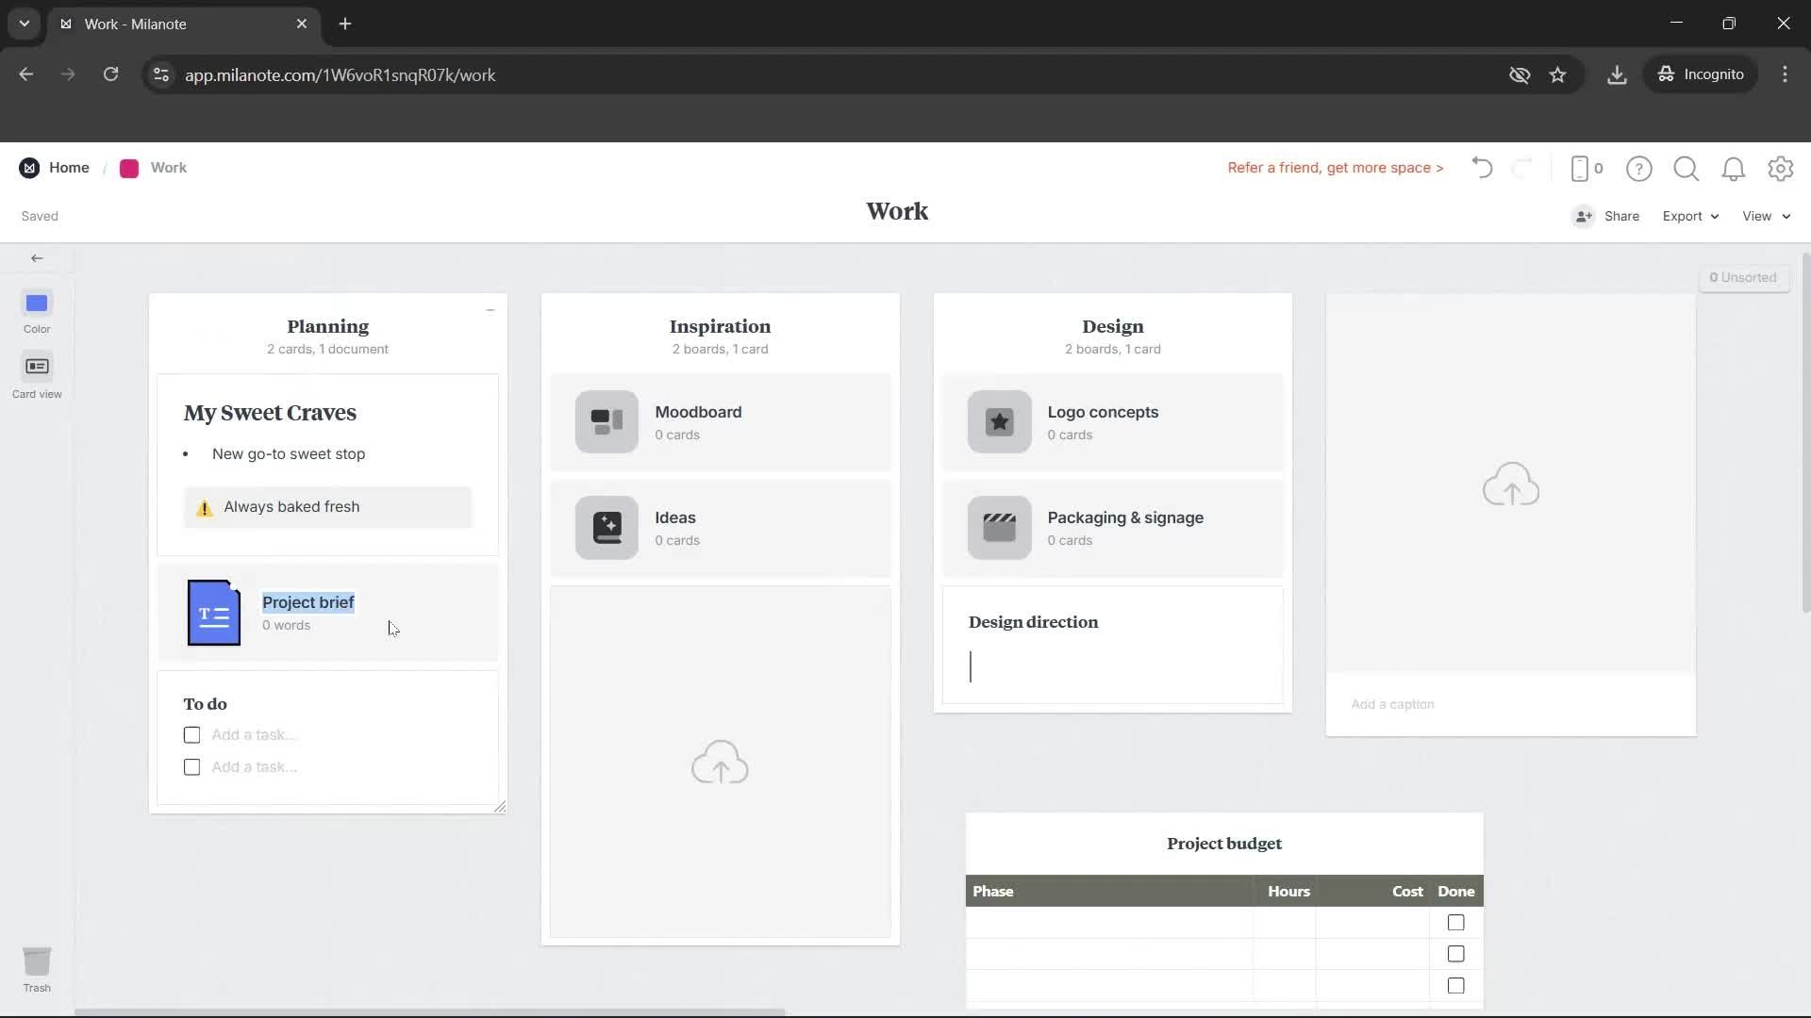
Task: Click the Refer a friend link
Action: point(1335,168)
